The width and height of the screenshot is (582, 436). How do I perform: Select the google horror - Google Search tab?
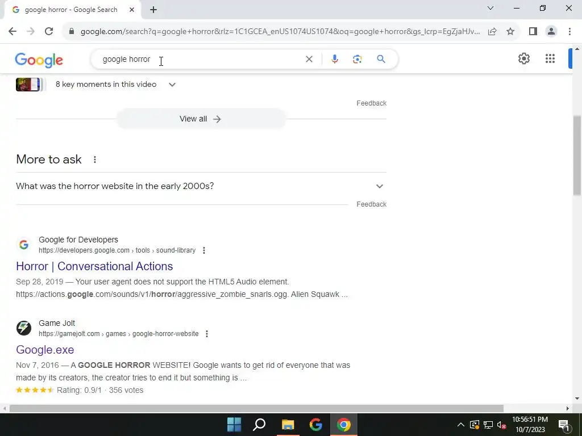tap(71, 10)
